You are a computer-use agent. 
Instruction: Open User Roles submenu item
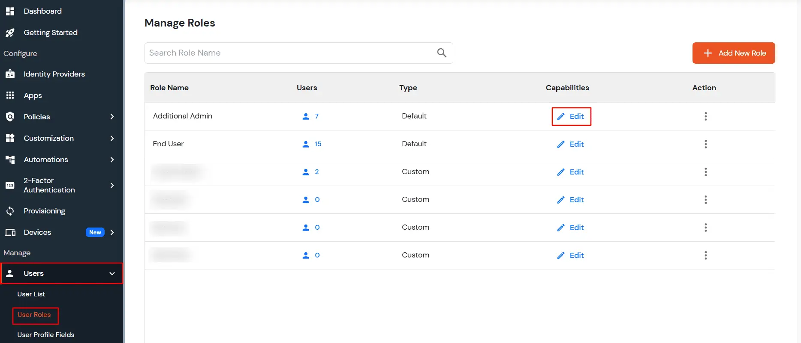pos(34,315)
